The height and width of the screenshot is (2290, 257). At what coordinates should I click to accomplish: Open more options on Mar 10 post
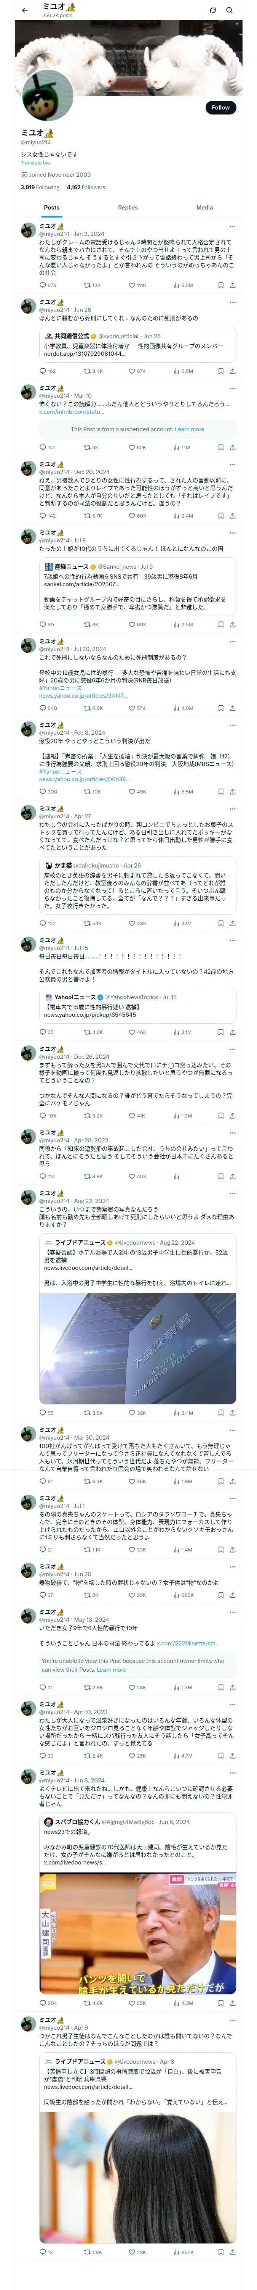(232, 389)
